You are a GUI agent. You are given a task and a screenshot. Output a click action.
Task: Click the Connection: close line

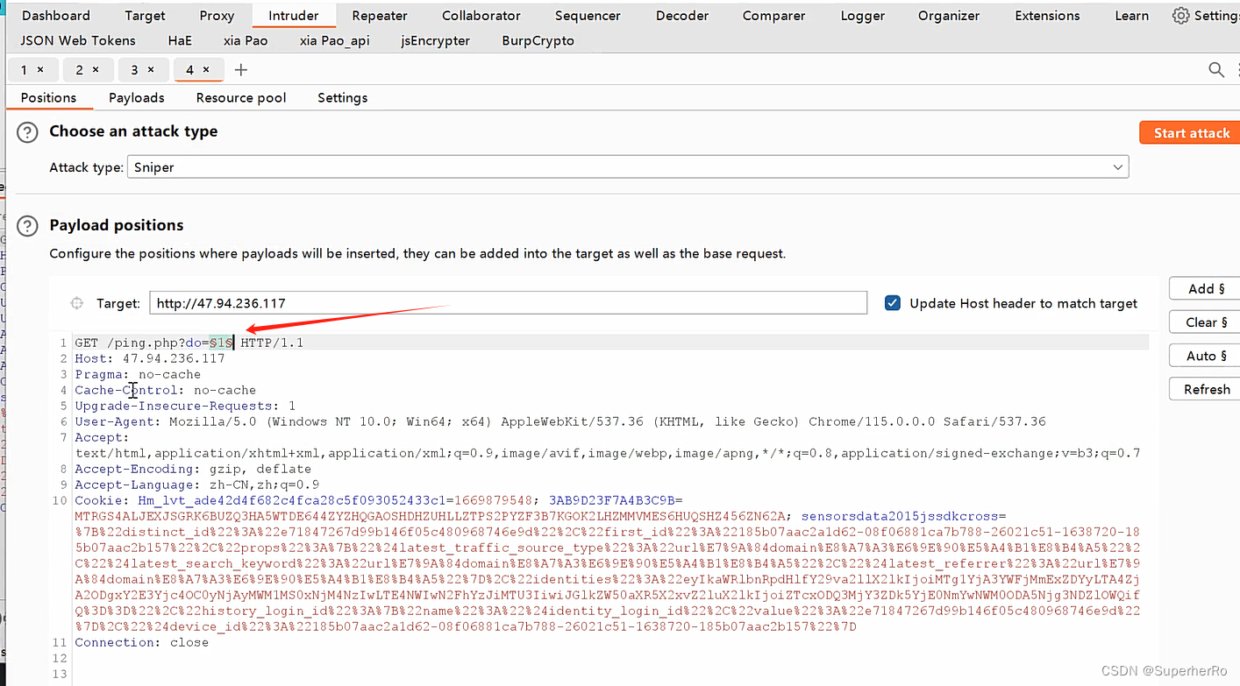coord(141,642)
